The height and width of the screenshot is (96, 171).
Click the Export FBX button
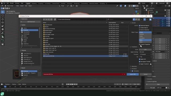point(133,74)
